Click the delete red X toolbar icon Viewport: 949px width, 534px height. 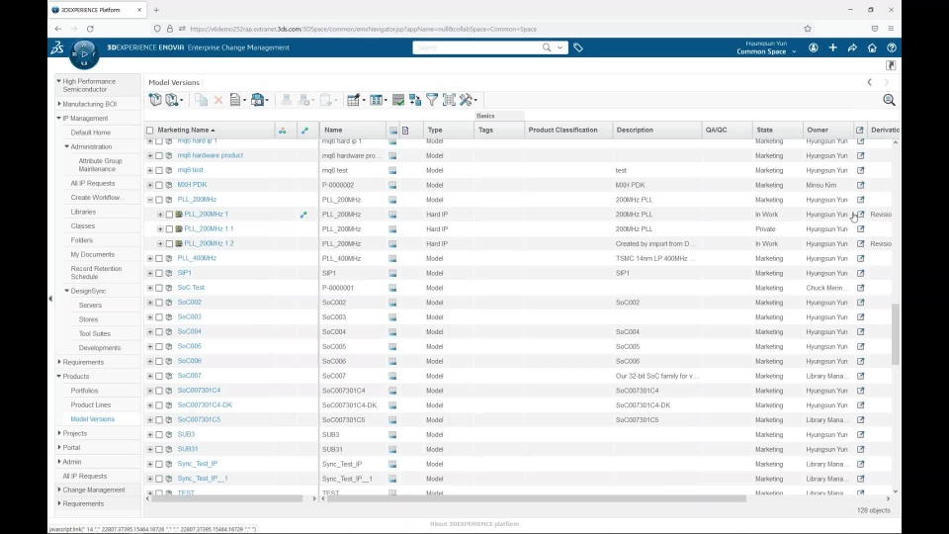218,100
